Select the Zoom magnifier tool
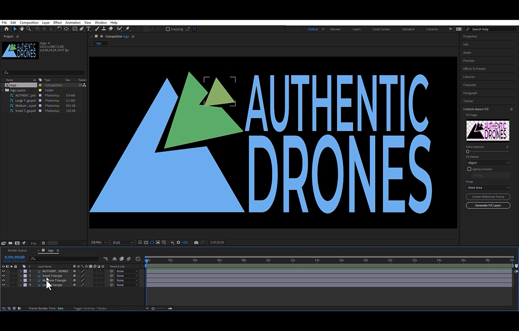 (x=29, y=29)
